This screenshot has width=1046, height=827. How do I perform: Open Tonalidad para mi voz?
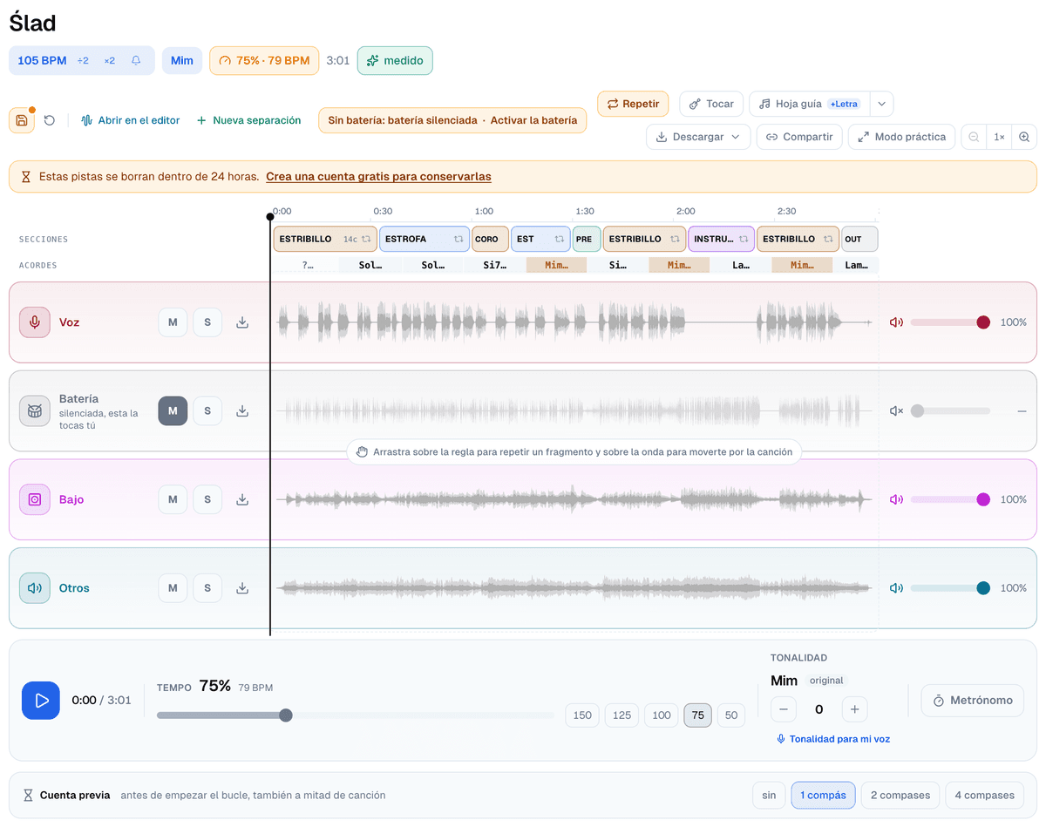[833, 739]
